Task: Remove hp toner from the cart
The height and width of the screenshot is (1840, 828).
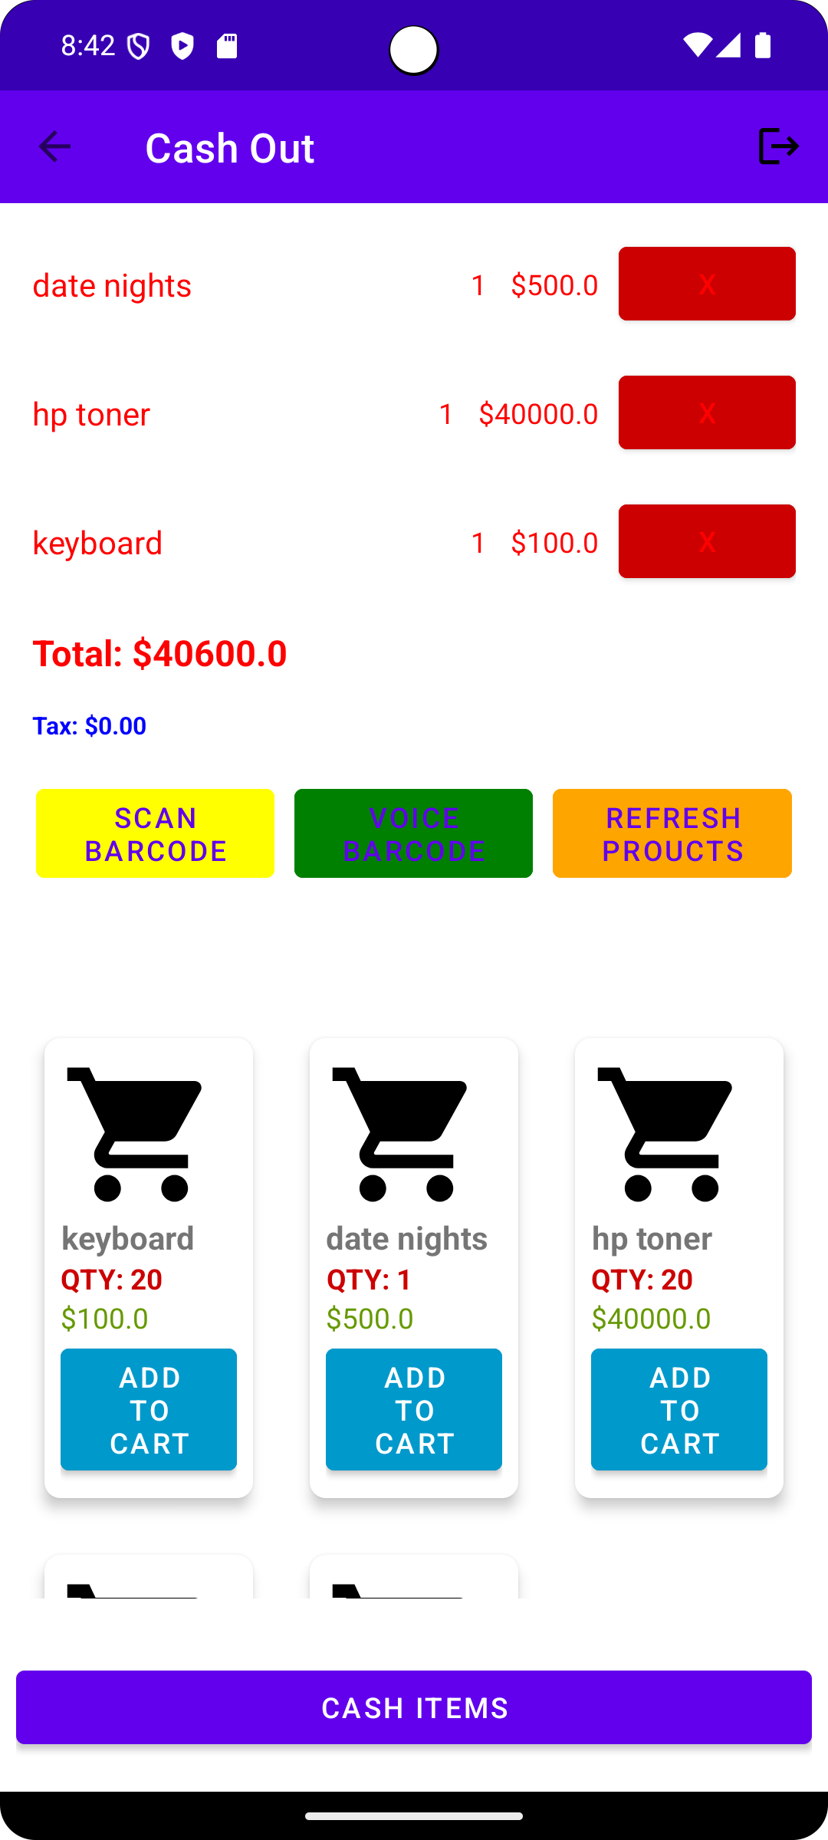Action: tap(707, 412)
